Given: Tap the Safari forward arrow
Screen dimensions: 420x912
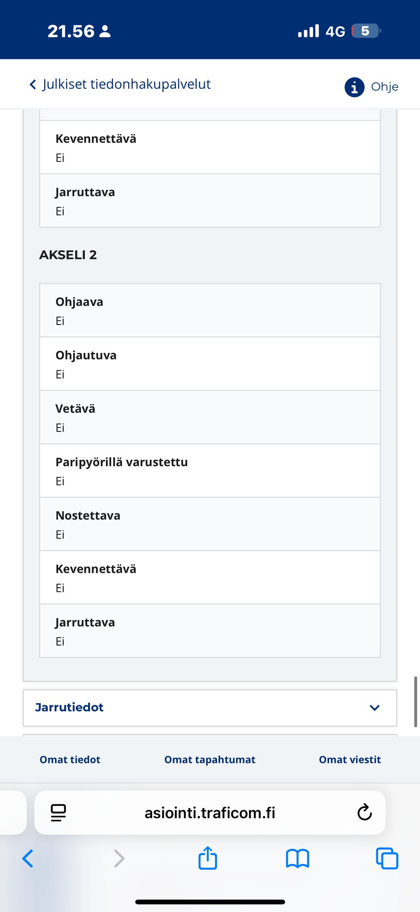Looking at the screenshot, I should click(x=119, y=858).
